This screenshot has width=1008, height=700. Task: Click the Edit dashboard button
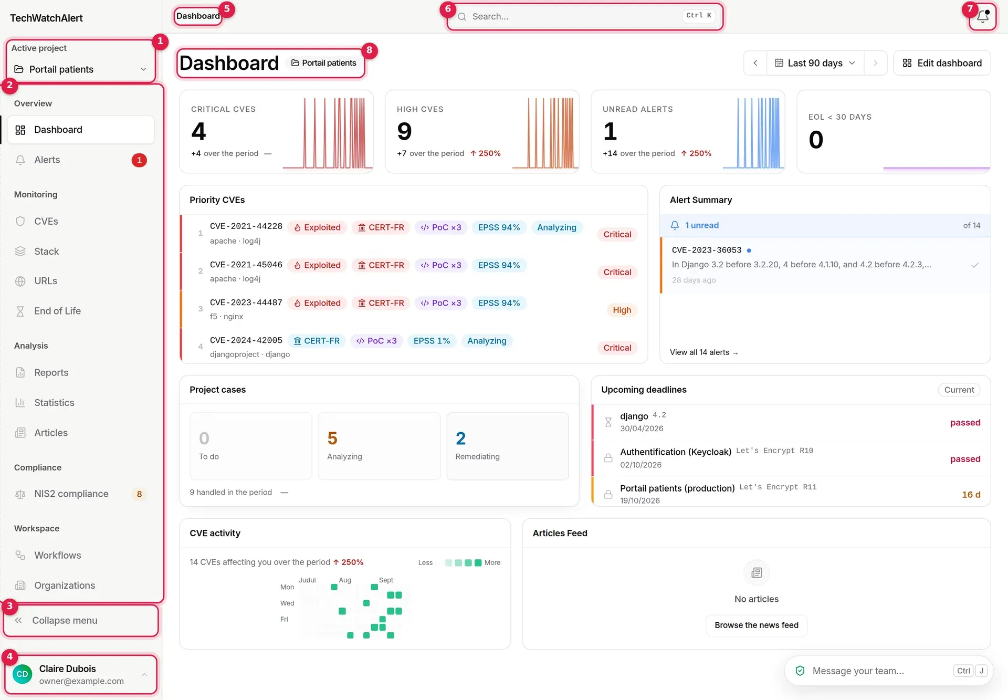pyautogui.click(x=942, y=63)
